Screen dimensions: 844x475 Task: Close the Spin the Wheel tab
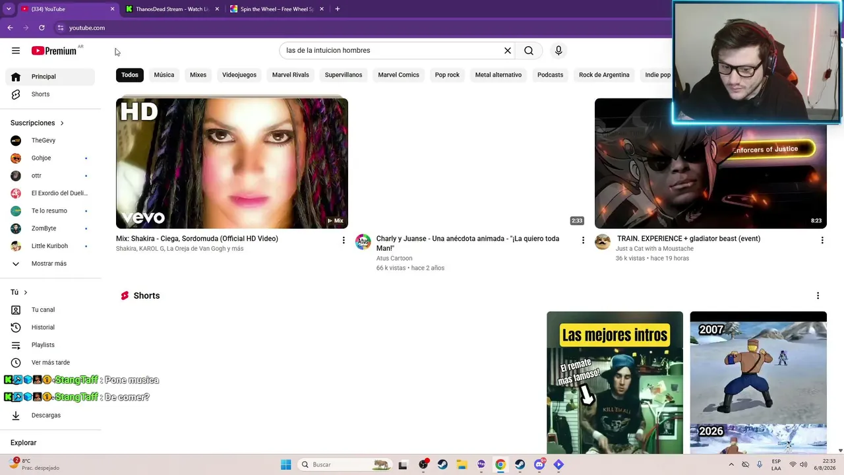tap(321, 9)
